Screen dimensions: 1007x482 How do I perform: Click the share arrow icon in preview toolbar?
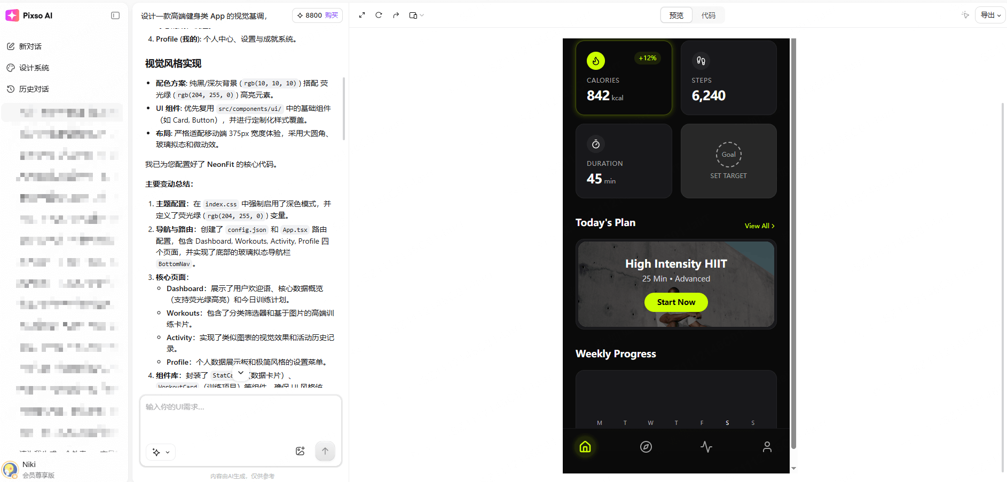click(396, 15)
